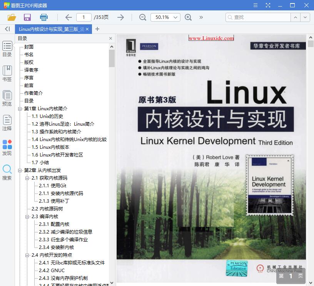
Task: Select 2.4.1 无libc库抑或无标准头文件 entry
Action: coord(72,263)
